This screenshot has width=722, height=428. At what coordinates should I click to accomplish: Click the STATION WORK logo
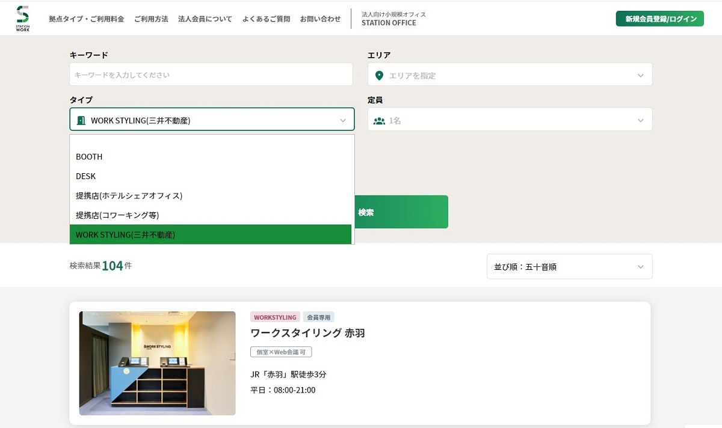[23, 17]
